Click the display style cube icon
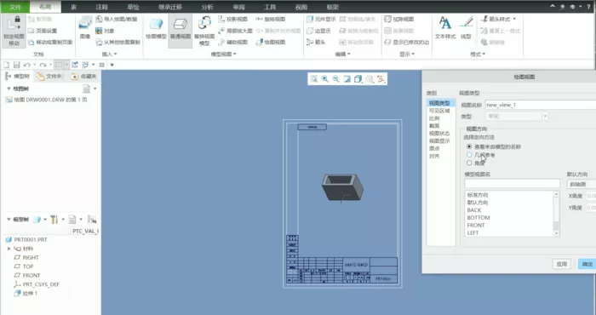Viewport: 596px width, 315px height. [x=358, y=78]
